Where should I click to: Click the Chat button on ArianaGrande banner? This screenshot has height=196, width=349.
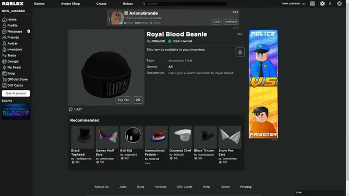(x=216, y=22)
